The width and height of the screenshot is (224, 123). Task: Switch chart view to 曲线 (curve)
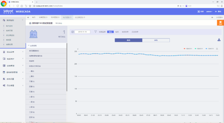pyautogui.click(x=128, y=40)
